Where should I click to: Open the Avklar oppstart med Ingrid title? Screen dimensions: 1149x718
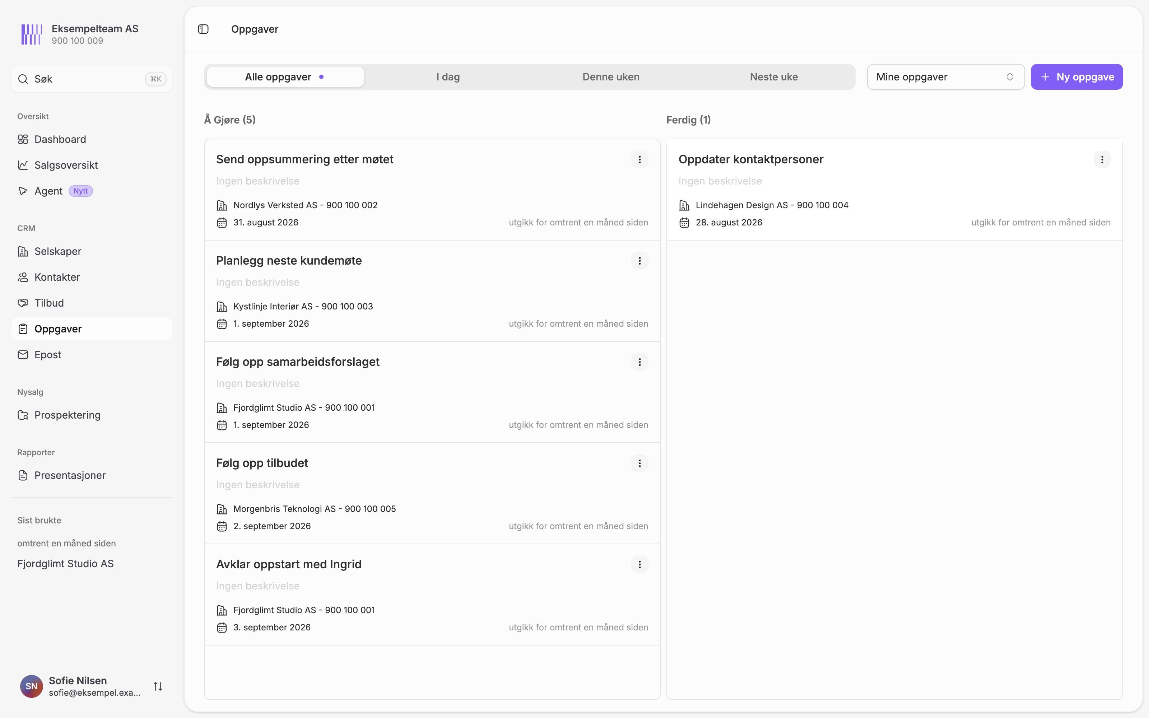click(289, 564)
